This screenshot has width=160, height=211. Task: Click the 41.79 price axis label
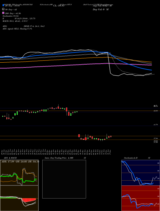[x=156, y=125]
